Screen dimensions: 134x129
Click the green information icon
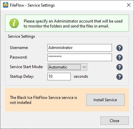pyautogui.click(x=14, y=23)
